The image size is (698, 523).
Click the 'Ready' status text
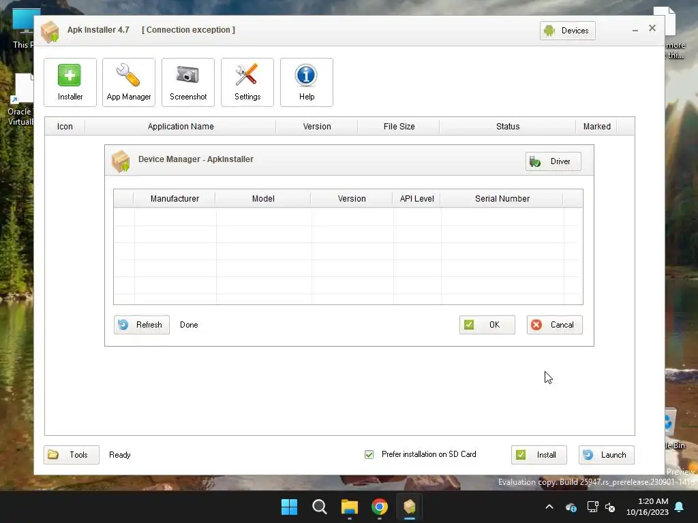pyautogui.click(x=120, y=455)
